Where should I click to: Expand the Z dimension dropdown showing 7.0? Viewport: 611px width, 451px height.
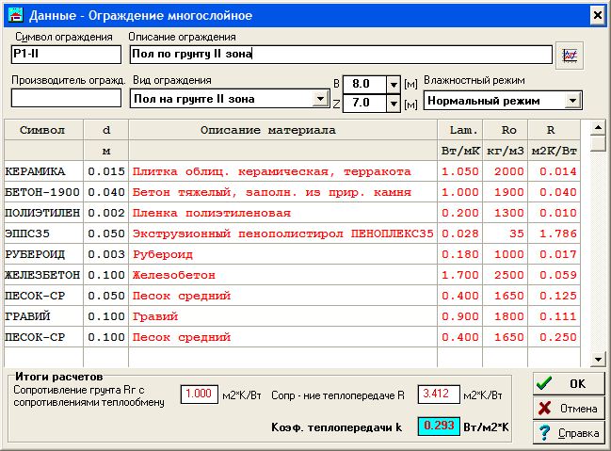pyautogui.click(x=394, y=104)
